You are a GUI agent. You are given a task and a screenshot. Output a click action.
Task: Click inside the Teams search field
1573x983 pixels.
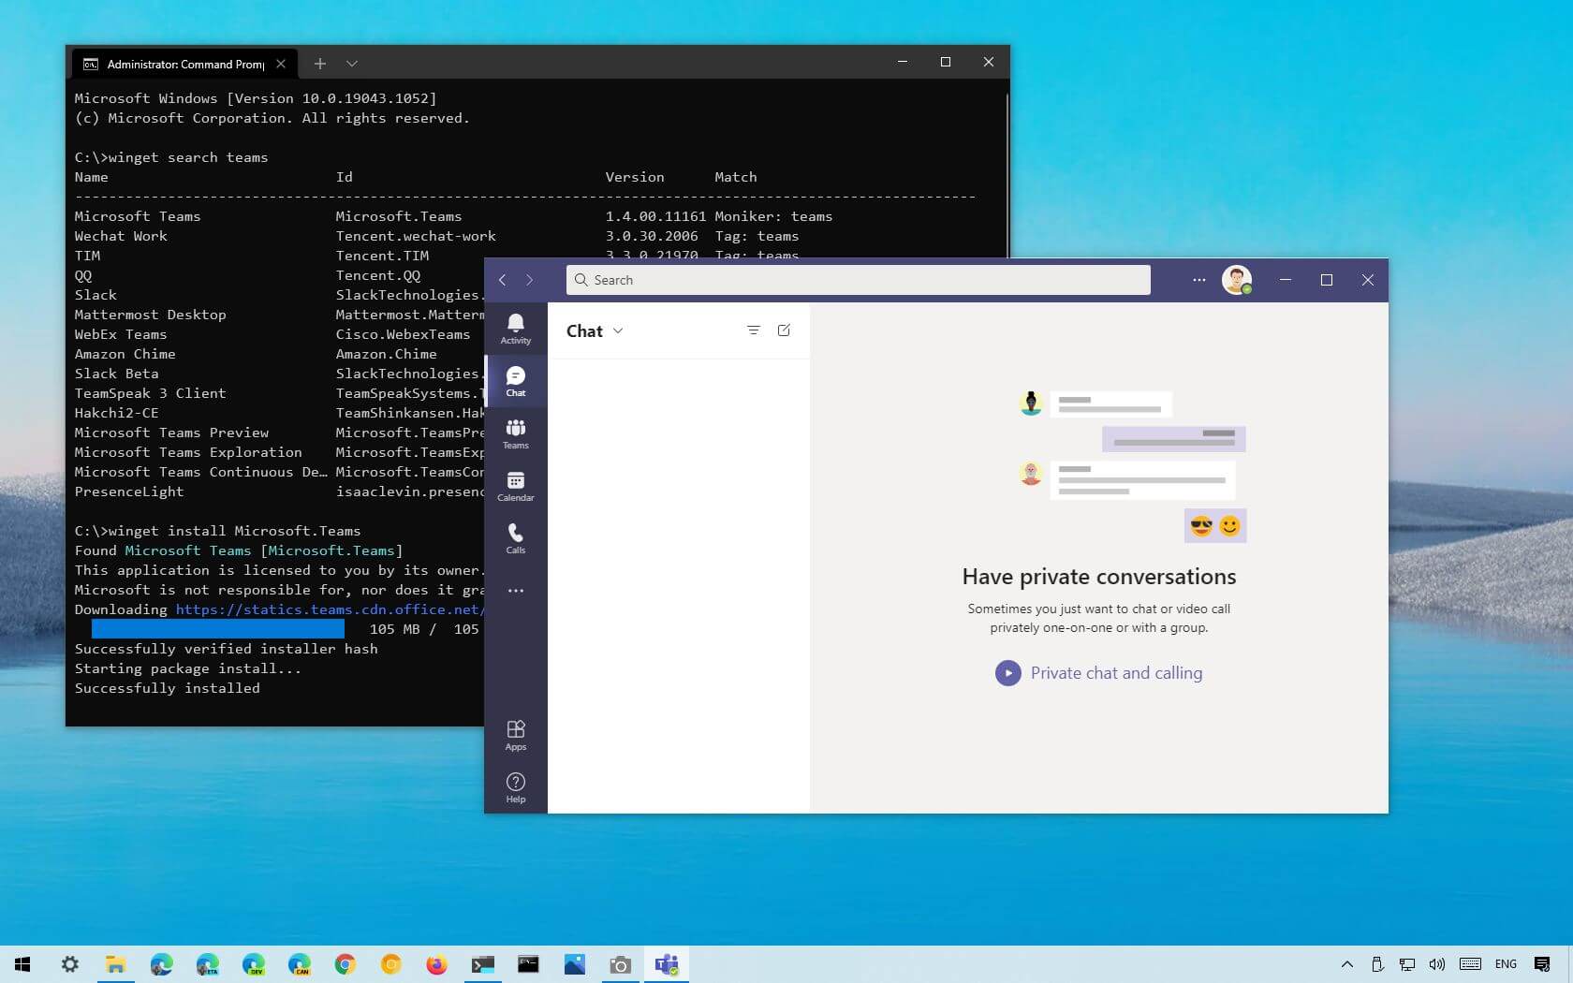pos(857,280)
